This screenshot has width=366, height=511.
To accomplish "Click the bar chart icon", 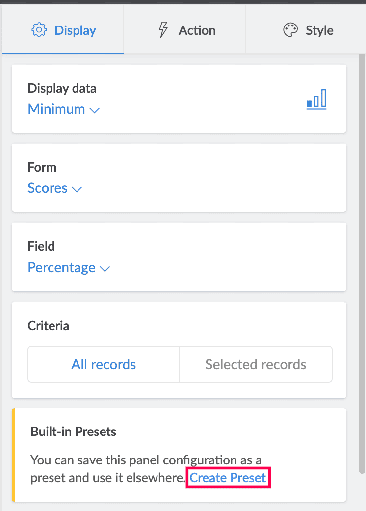I will (x=316, y=100).
